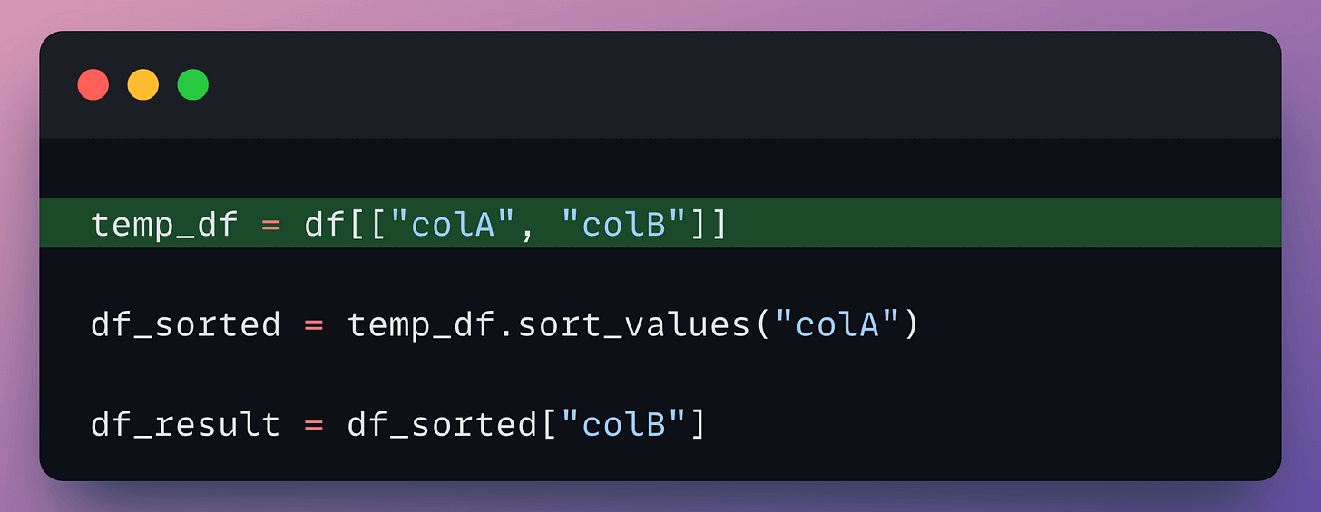Screen dimensions: 1321x512
Task: Click the equals sign after df_result
Action: coord(314,424)
